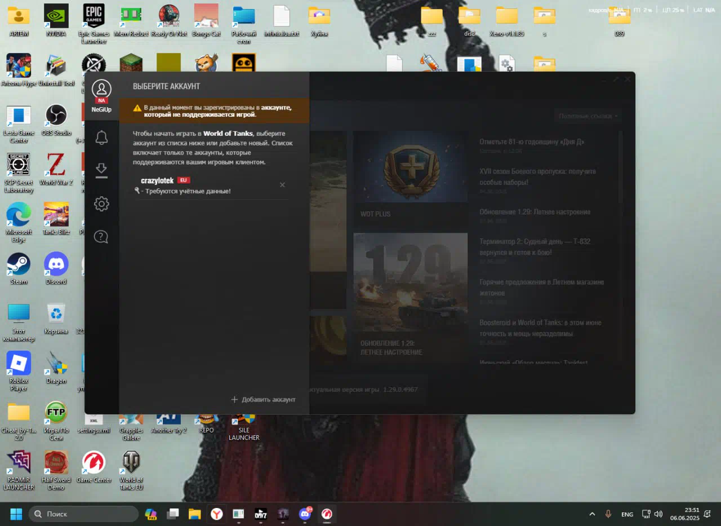Select the Microsoft Edge desktop icon
Image resolution: width=721 pixels, height=526 pixels.
point(19,223)
